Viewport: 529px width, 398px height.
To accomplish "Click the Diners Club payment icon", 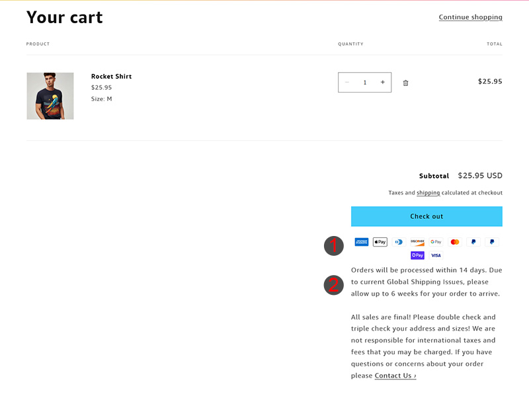I will [398, 241].
